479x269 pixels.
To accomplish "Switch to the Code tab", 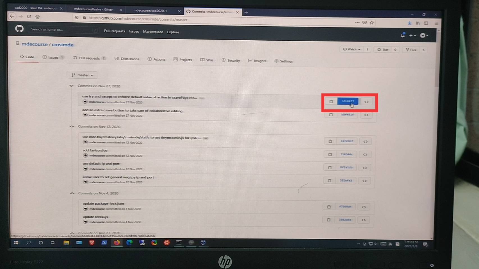I will [x=27, y=57].
